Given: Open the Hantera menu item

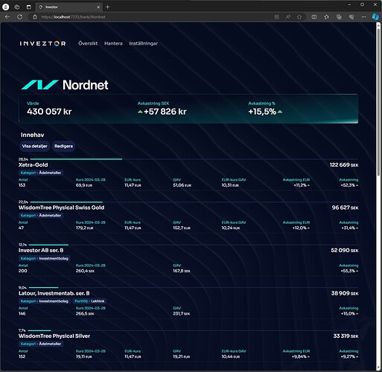Looking at the screenshot, I should [x=113, y=43].
